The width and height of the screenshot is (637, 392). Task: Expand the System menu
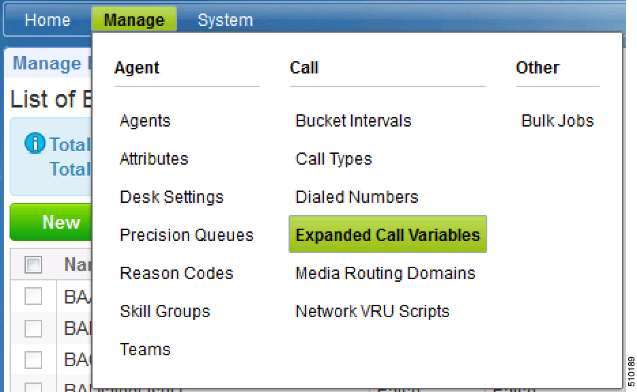tap(225, 20)
